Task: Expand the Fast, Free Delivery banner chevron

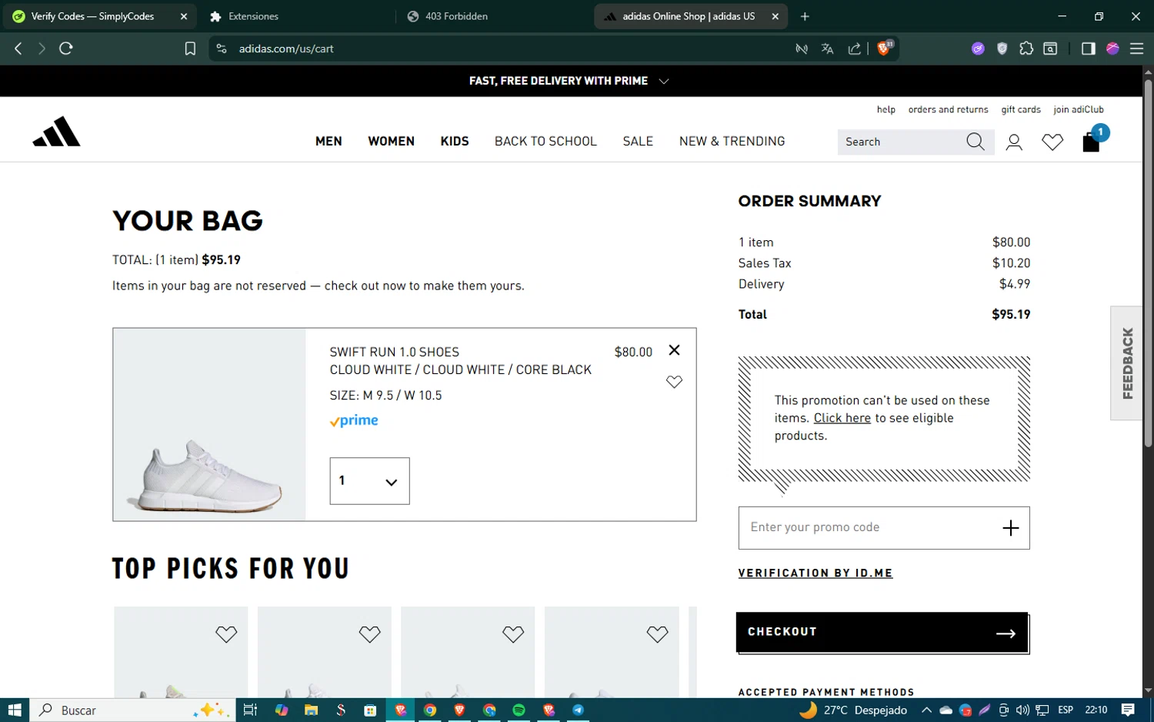Action: coord(664,81)
